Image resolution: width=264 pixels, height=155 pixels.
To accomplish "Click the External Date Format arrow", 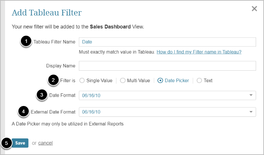I will (x=251, y=112).
